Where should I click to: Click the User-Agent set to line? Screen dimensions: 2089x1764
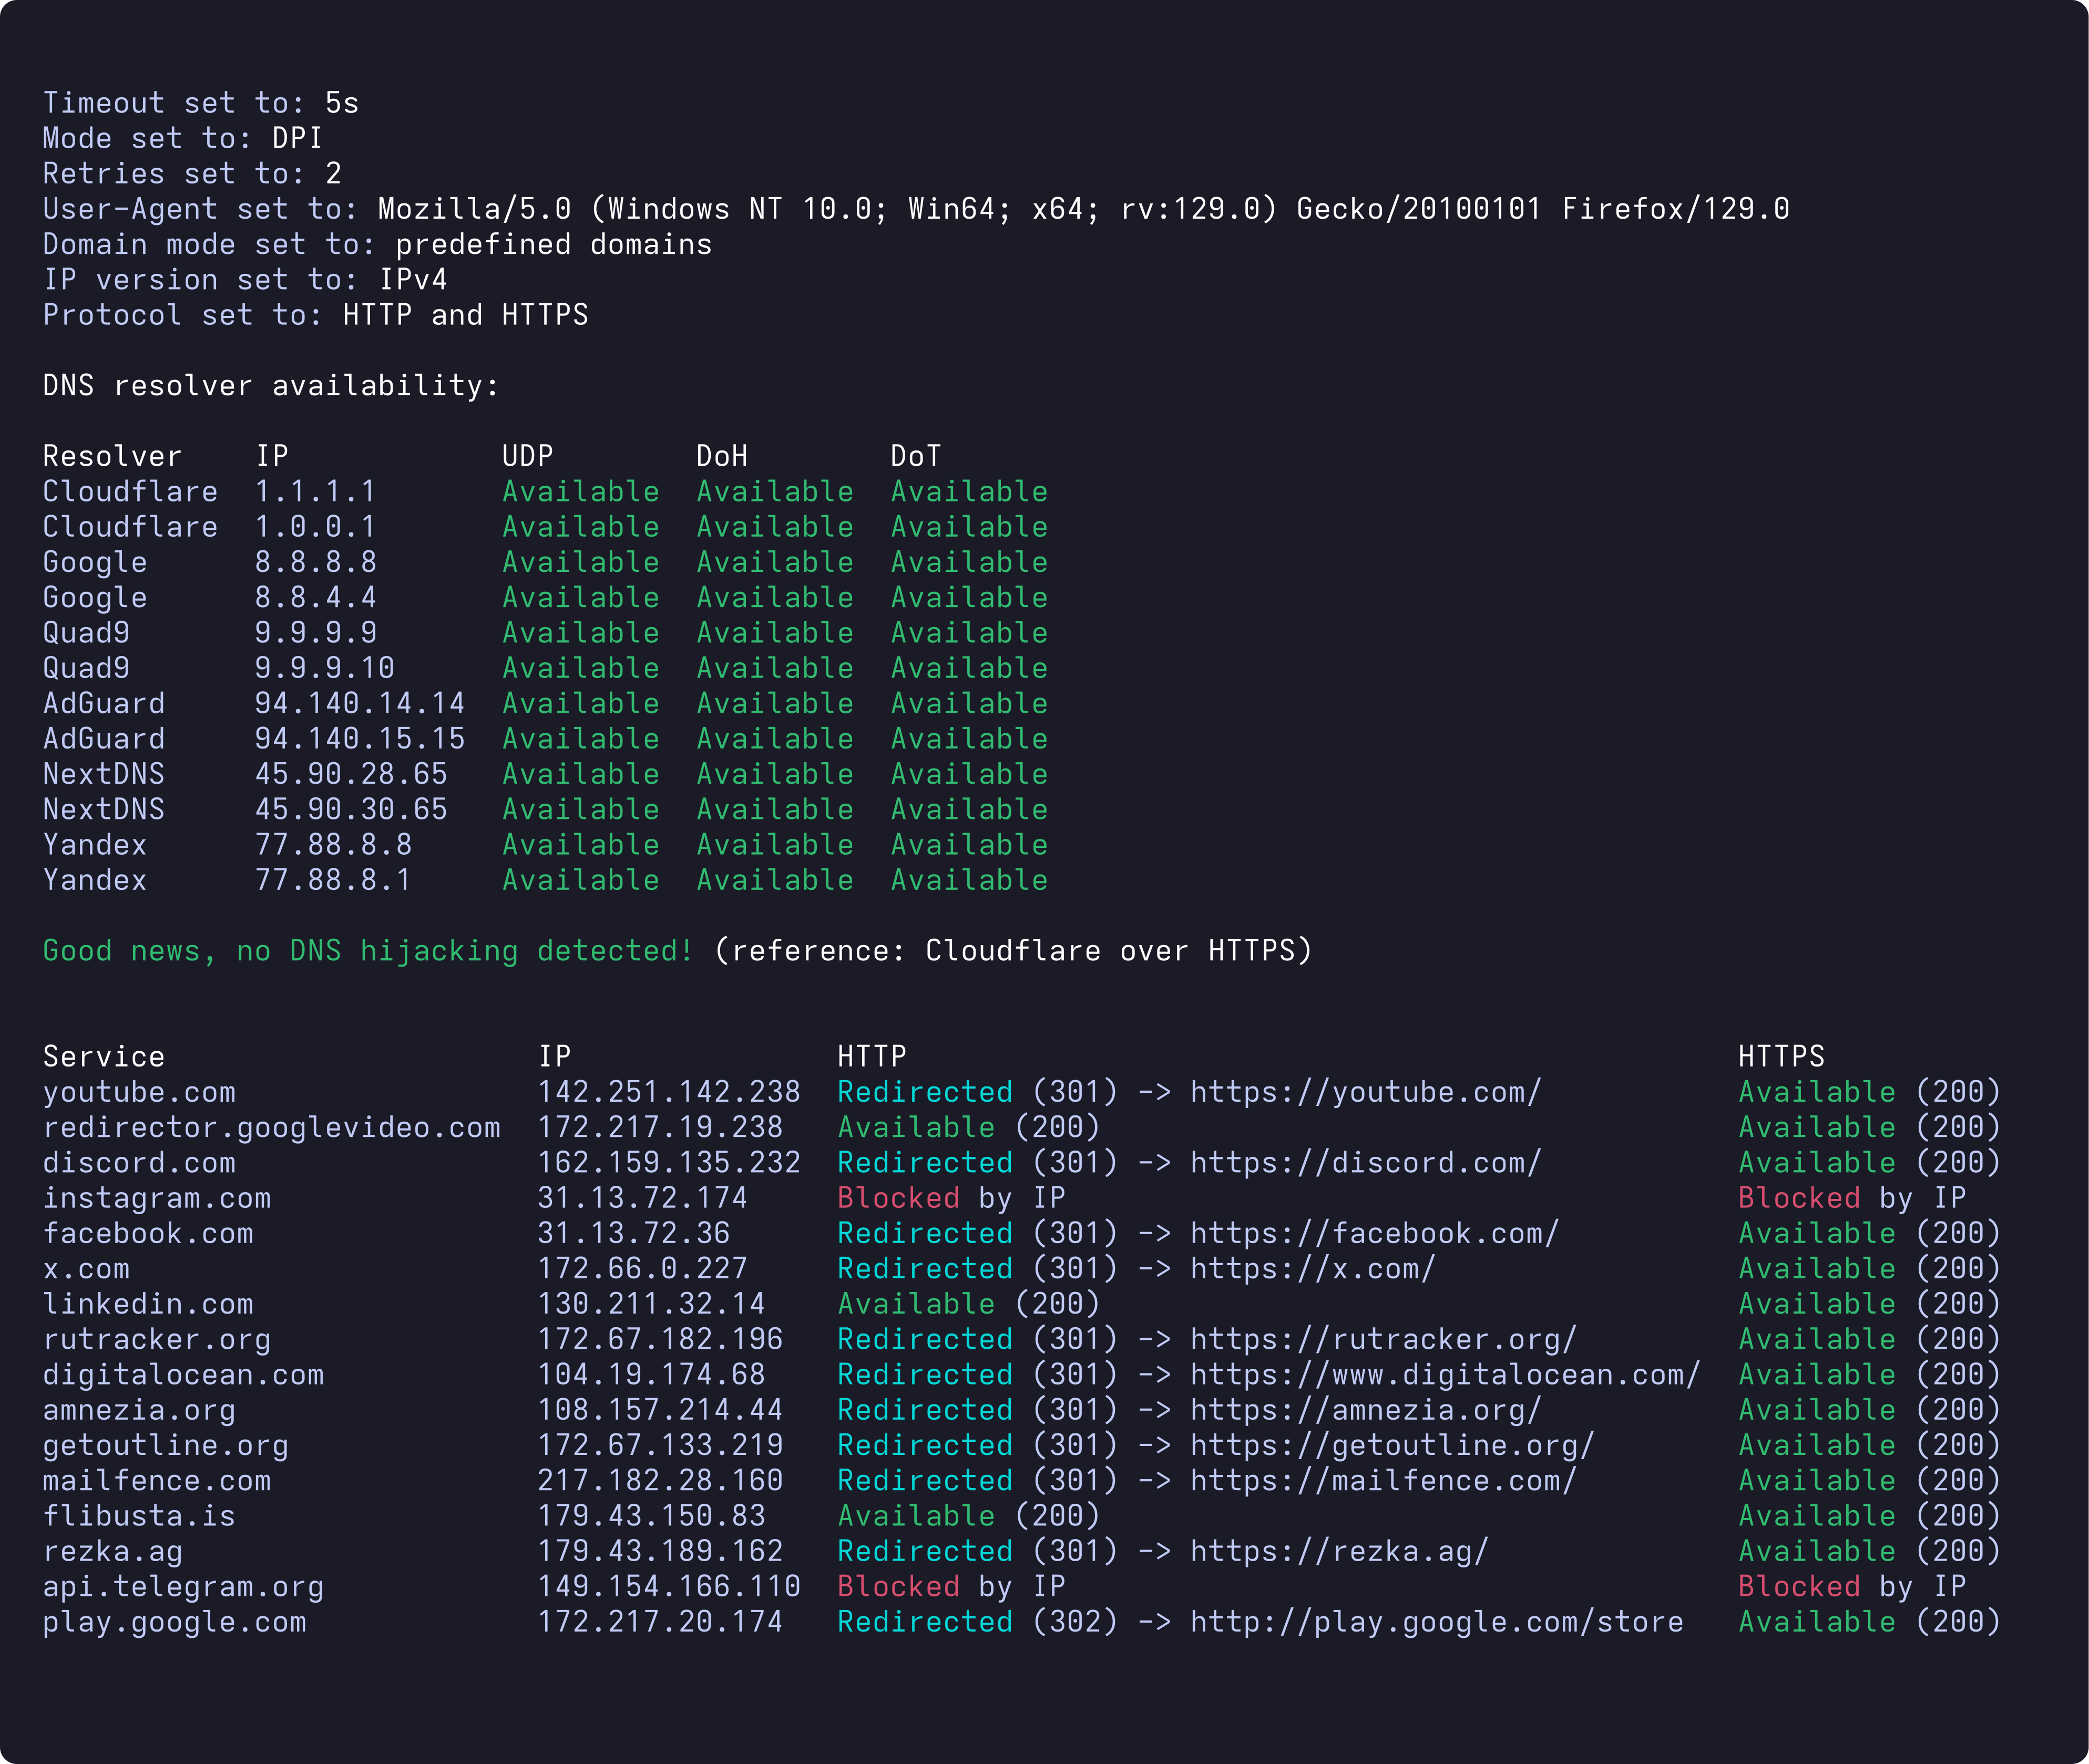coord(916,209)
